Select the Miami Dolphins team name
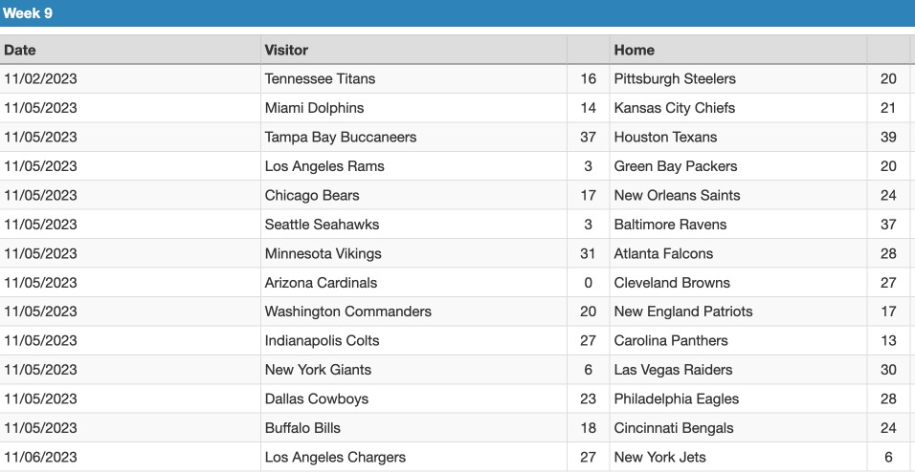The height and width of the screenshot is (473, 915). coord(314,108)
